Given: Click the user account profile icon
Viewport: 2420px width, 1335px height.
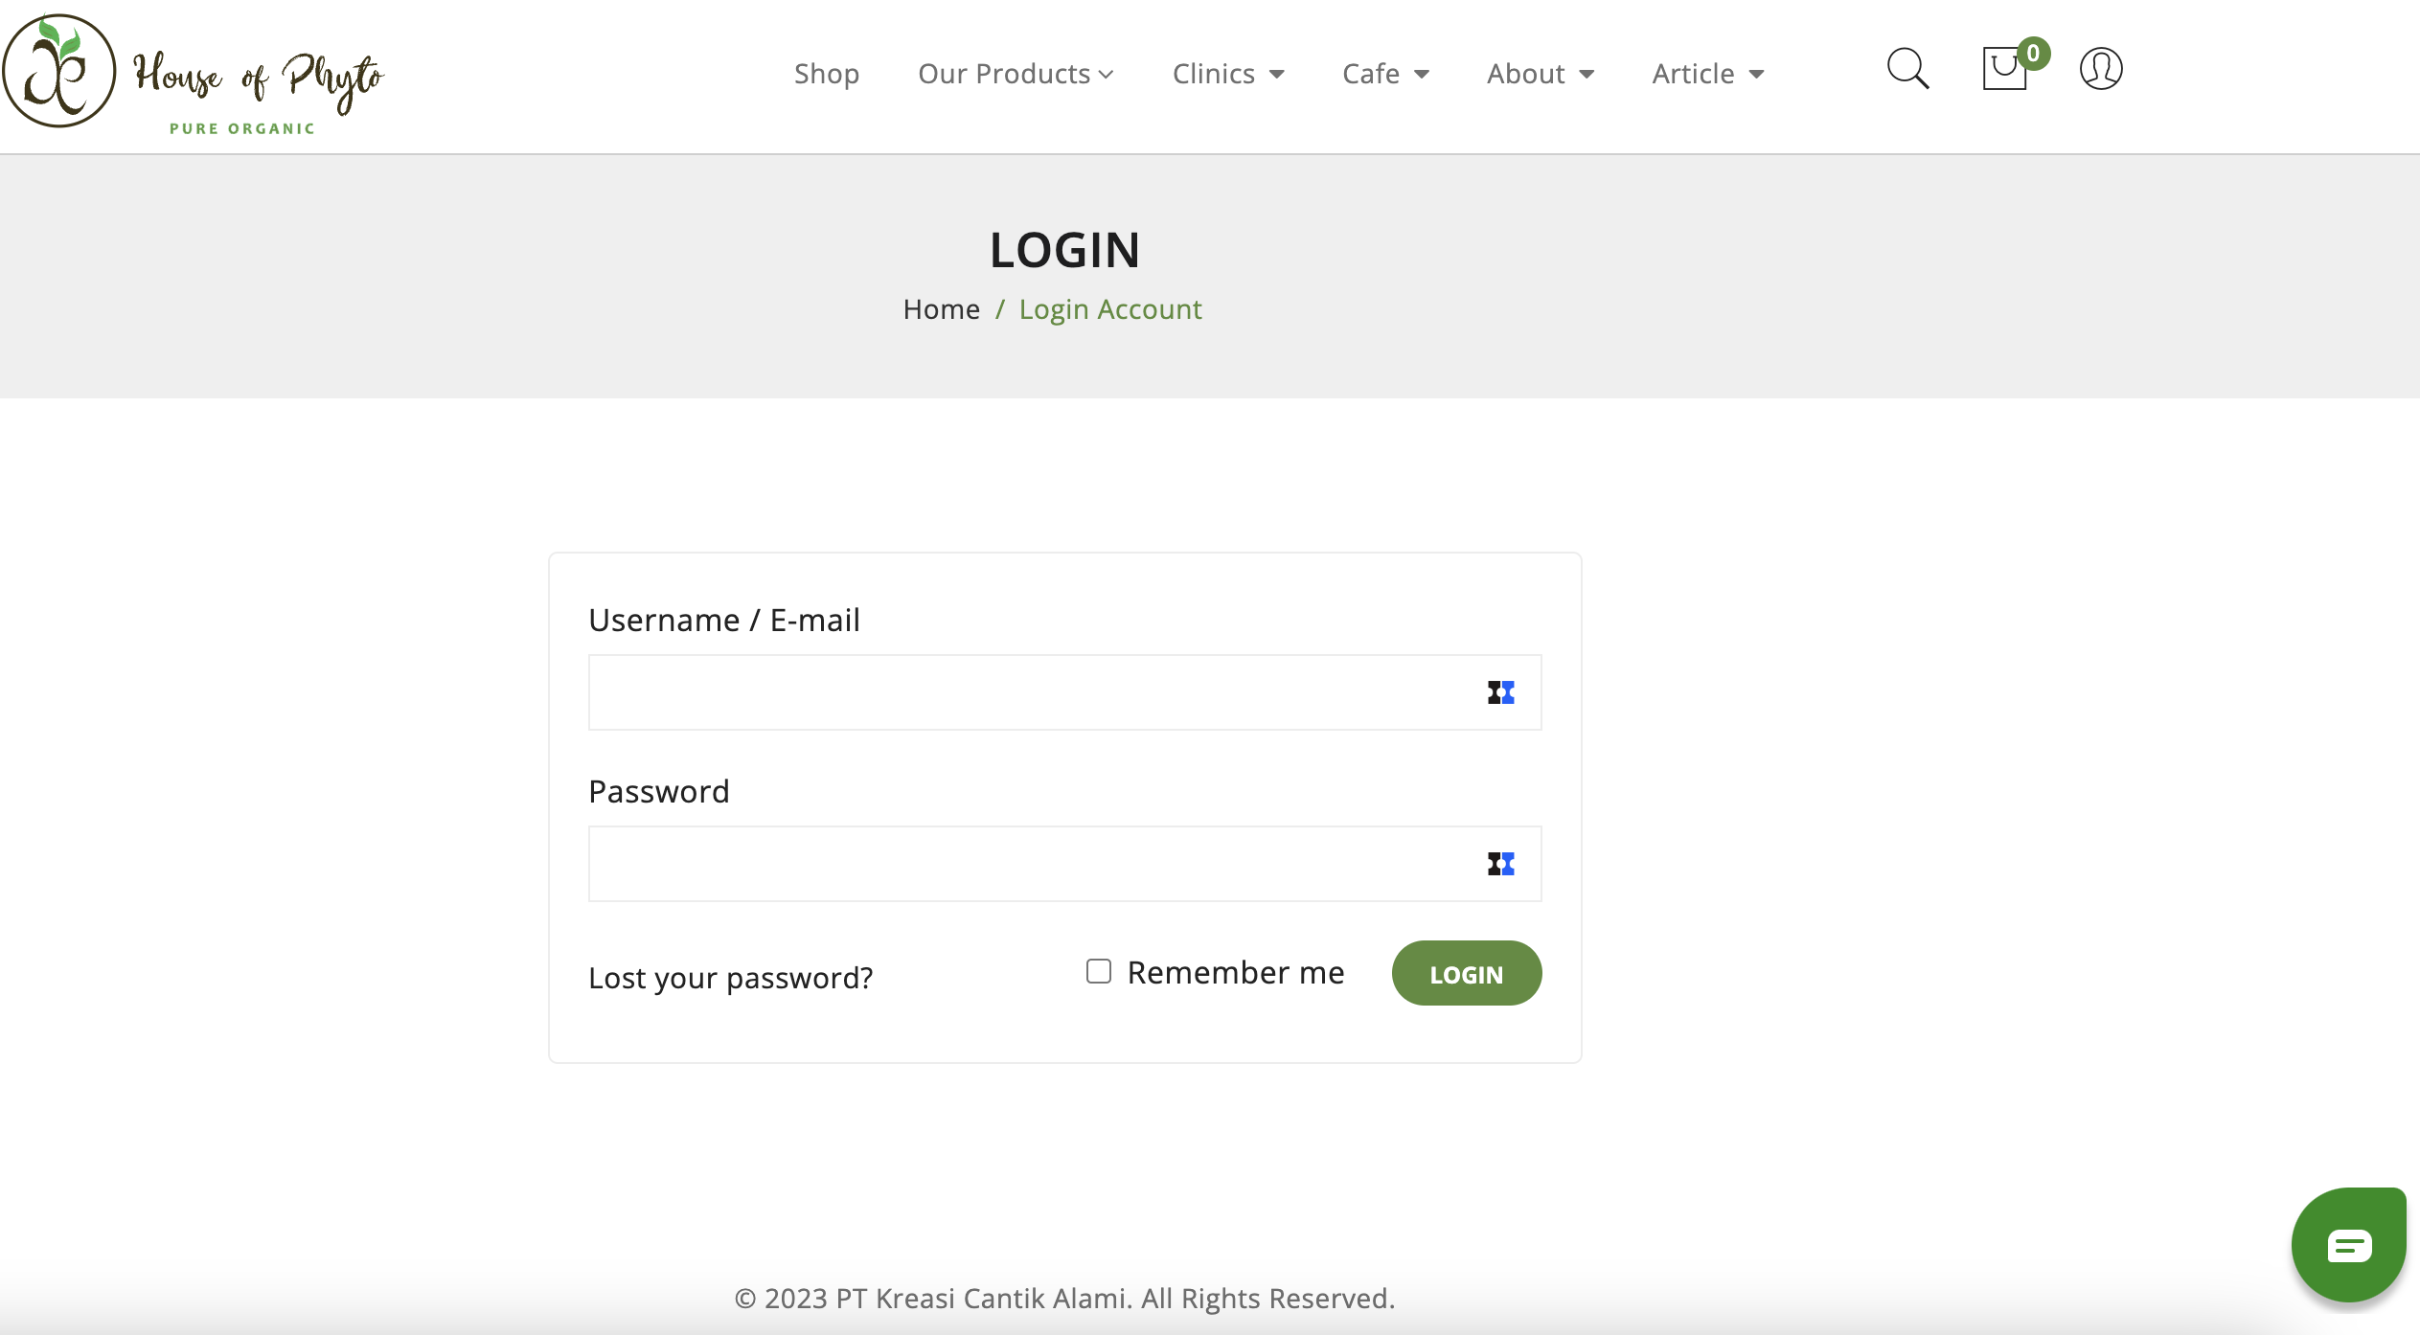Looking at the screenshot, I should [x=2101, y=69].
